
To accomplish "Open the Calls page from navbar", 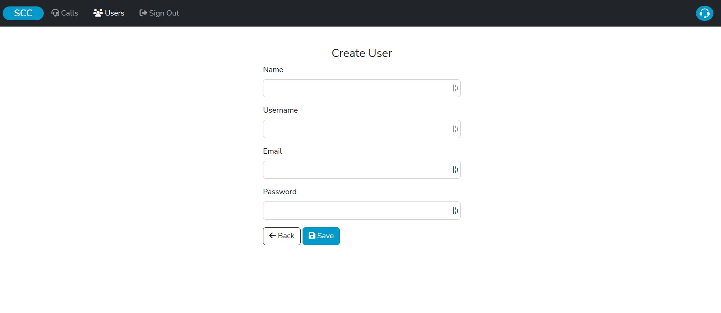I will tap(65, 13).
